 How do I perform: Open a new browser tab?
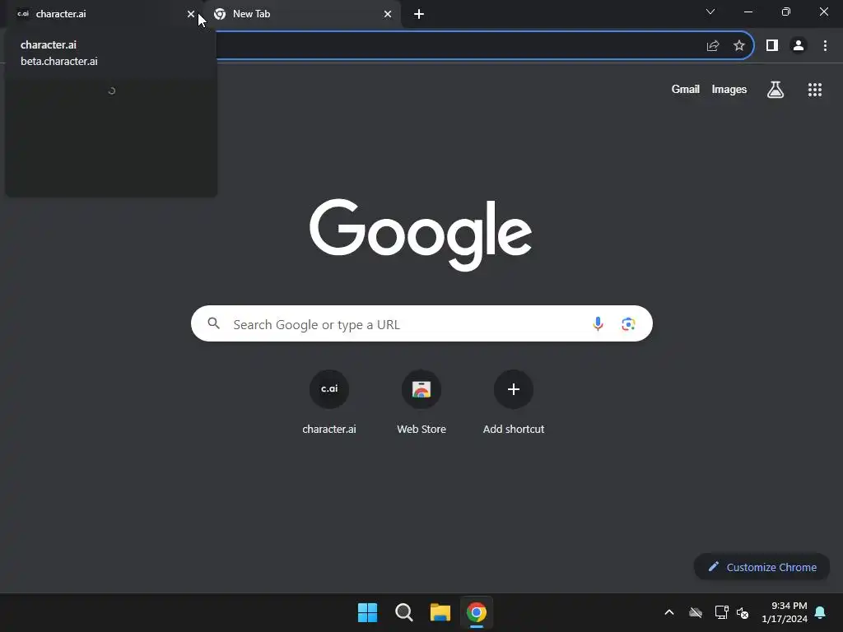(419, 14)
